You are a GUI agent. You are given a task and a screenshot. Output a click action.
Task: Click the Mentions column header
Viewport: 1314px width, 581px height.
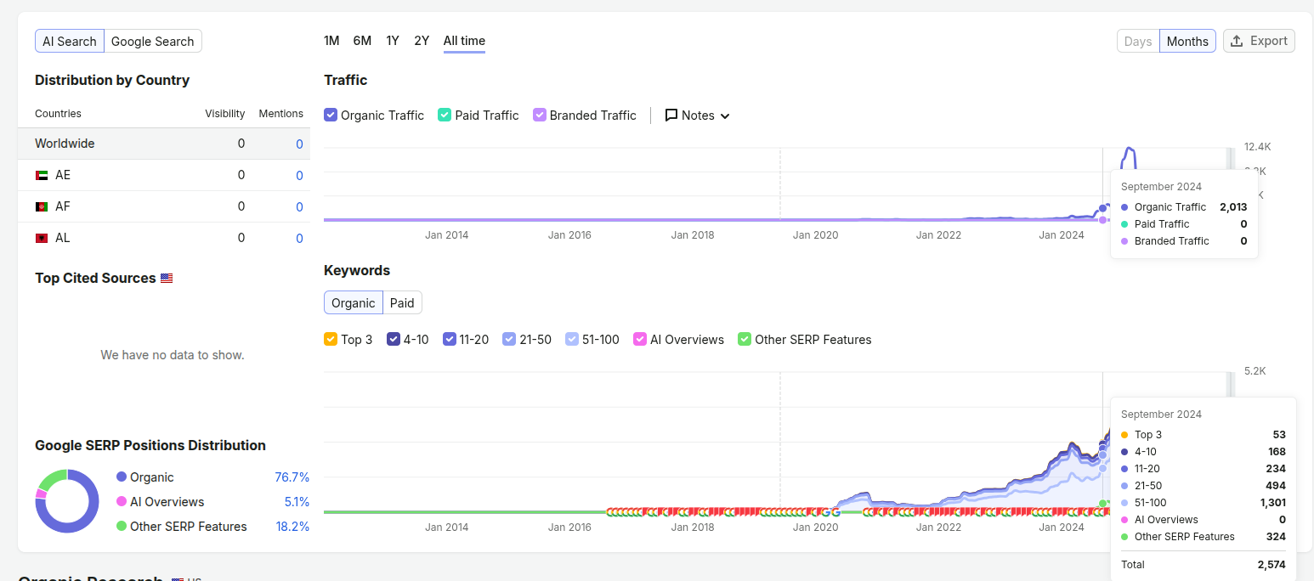[x=281, y=114]
